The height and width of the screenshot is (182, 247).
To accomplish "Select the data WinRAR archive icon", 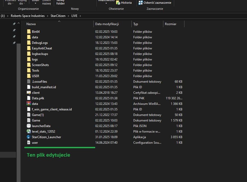I will coord(29,104).
